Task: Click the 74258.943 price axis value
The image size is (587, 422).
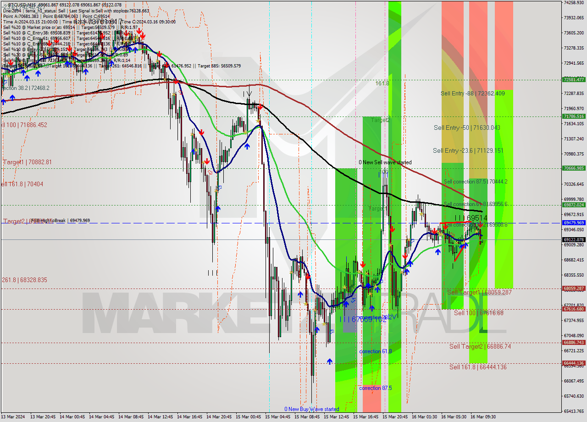Action: 574,3
